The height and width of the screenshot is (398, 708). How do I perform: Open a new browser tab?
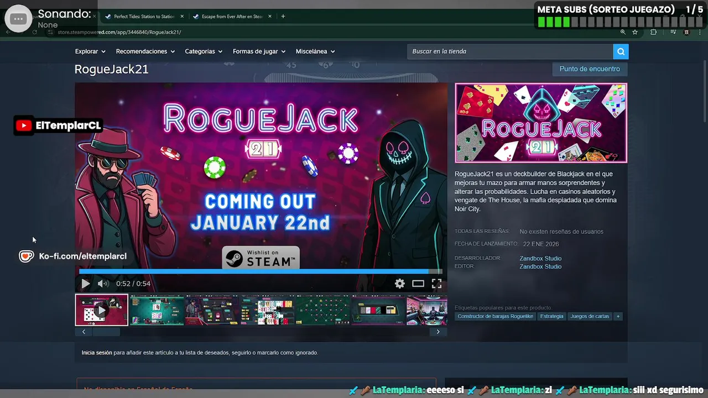[283, 17]
